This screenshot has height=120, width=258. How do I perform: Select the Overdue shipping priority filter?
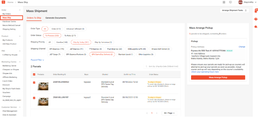click(x=62, y=42)
